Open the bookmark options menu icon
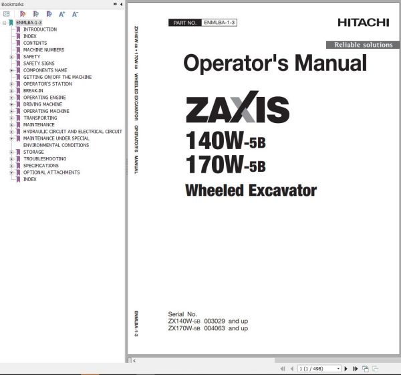Viewport: 401px width, 375px height. pyautogui.click(x=6, y=14)
